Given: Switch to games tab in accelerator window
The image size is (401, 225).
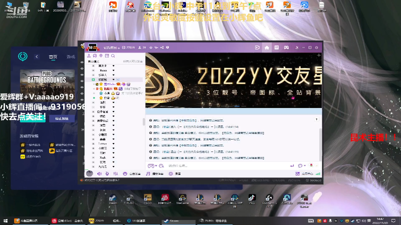Looking at the screenshot, I should coord(71,56).
